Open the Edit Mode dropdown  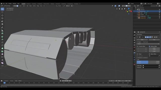coord(9,6)
